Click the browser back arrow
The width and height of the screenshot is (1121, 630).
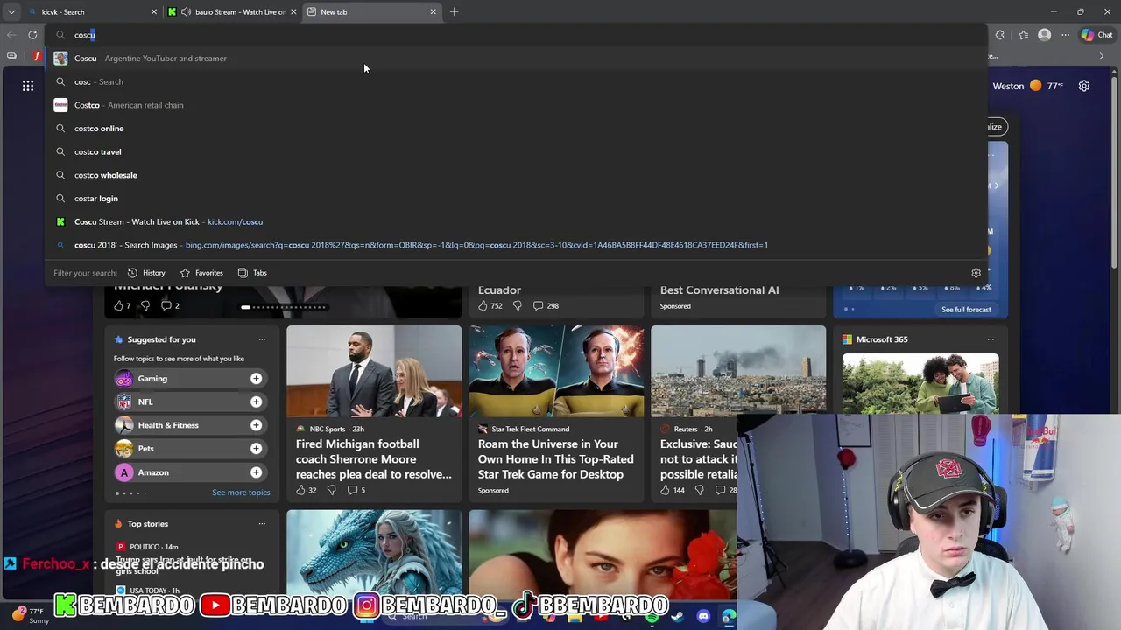pyautogui.click(x=11, y=35)
